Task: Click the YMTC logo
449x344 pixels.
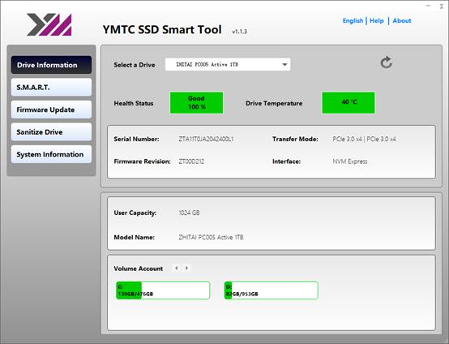Action: tap(49, 24)
